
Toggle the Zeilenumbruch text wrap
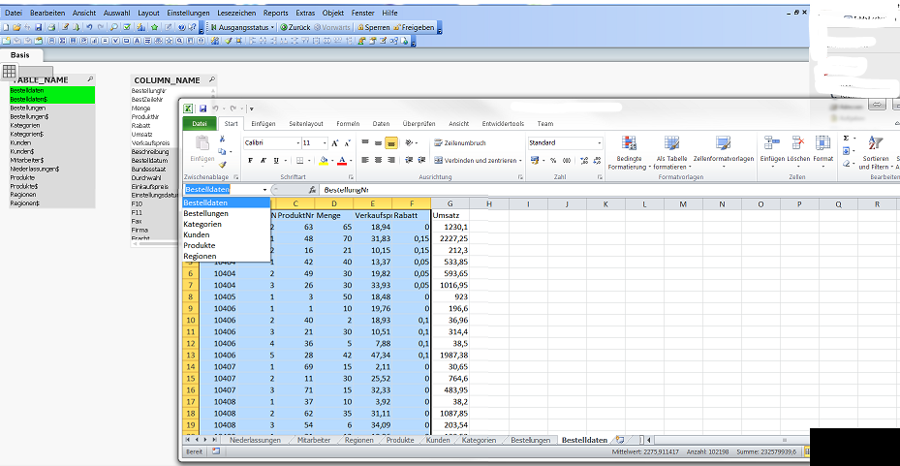point(458,142)
